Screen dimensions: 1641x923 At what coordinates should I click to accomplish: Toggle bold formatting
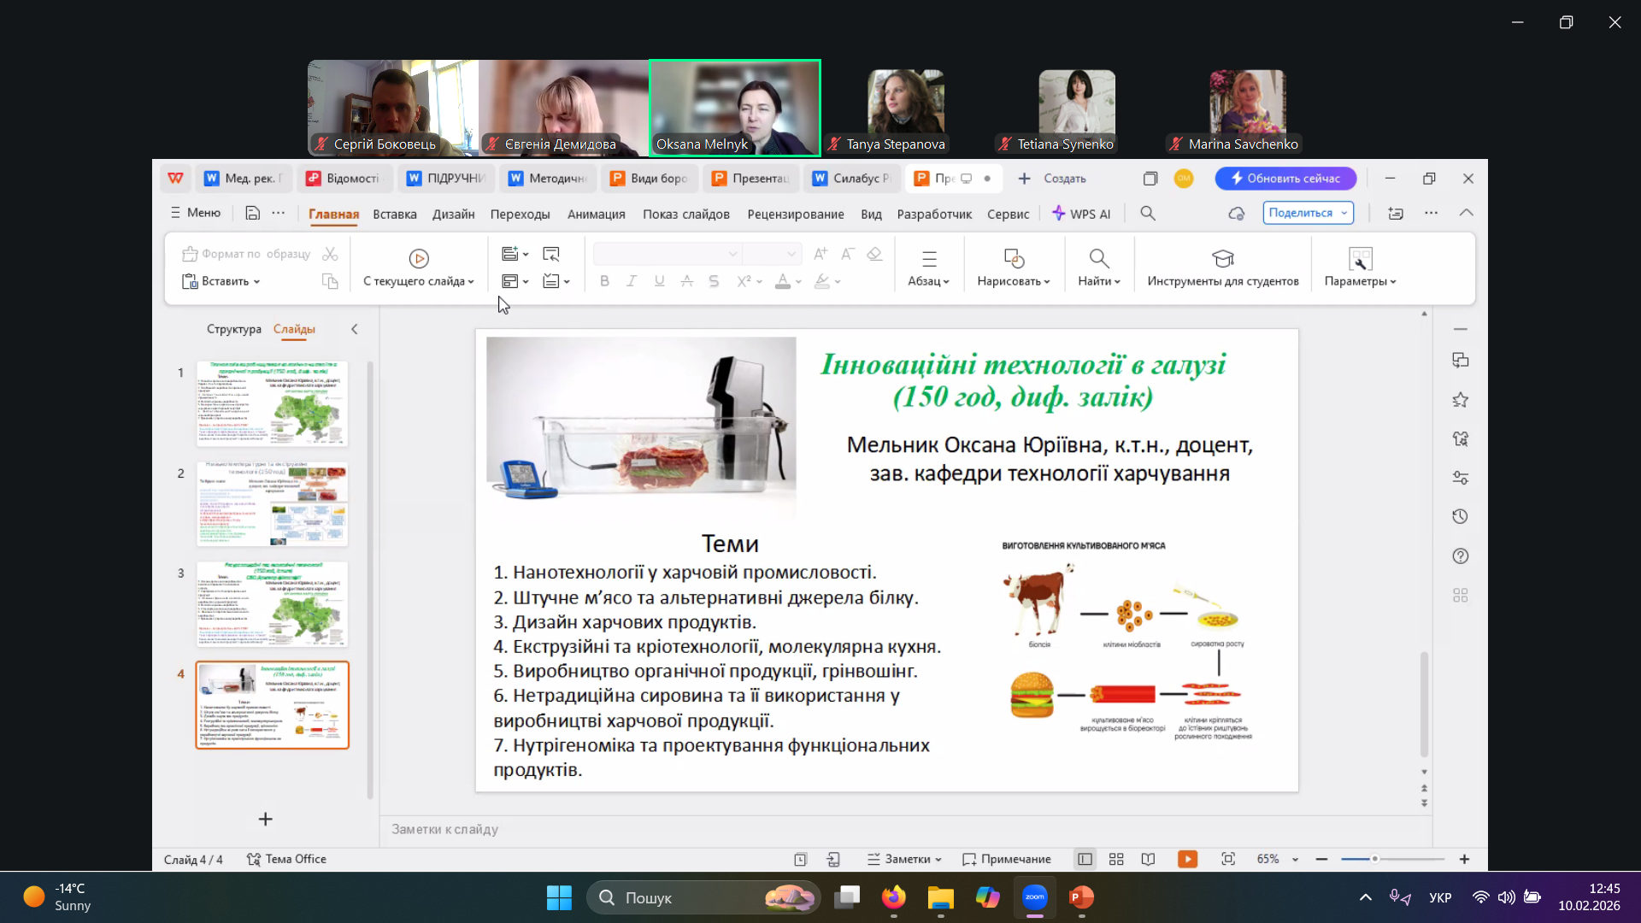point(604,281)
